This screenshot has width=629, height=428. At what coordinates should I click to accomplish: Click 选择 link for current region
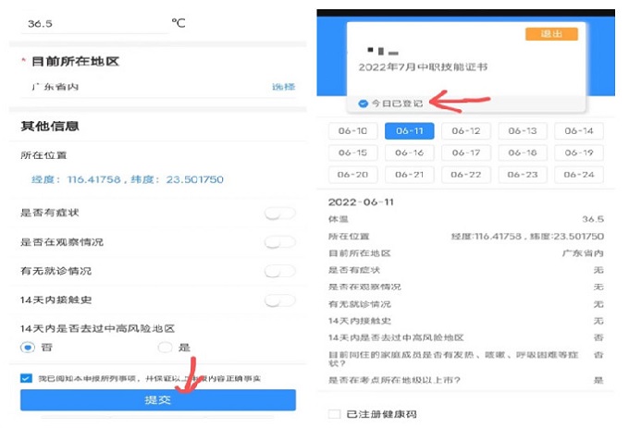pos(284,87)
